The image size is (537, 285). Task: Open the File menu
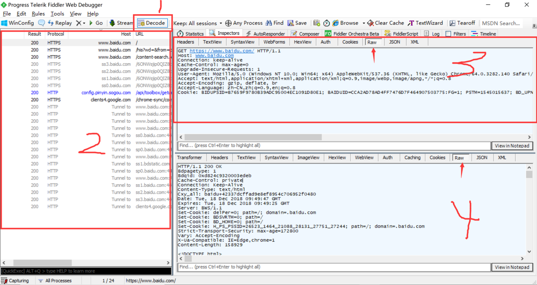pyautogui.click(x=6, y=14)
